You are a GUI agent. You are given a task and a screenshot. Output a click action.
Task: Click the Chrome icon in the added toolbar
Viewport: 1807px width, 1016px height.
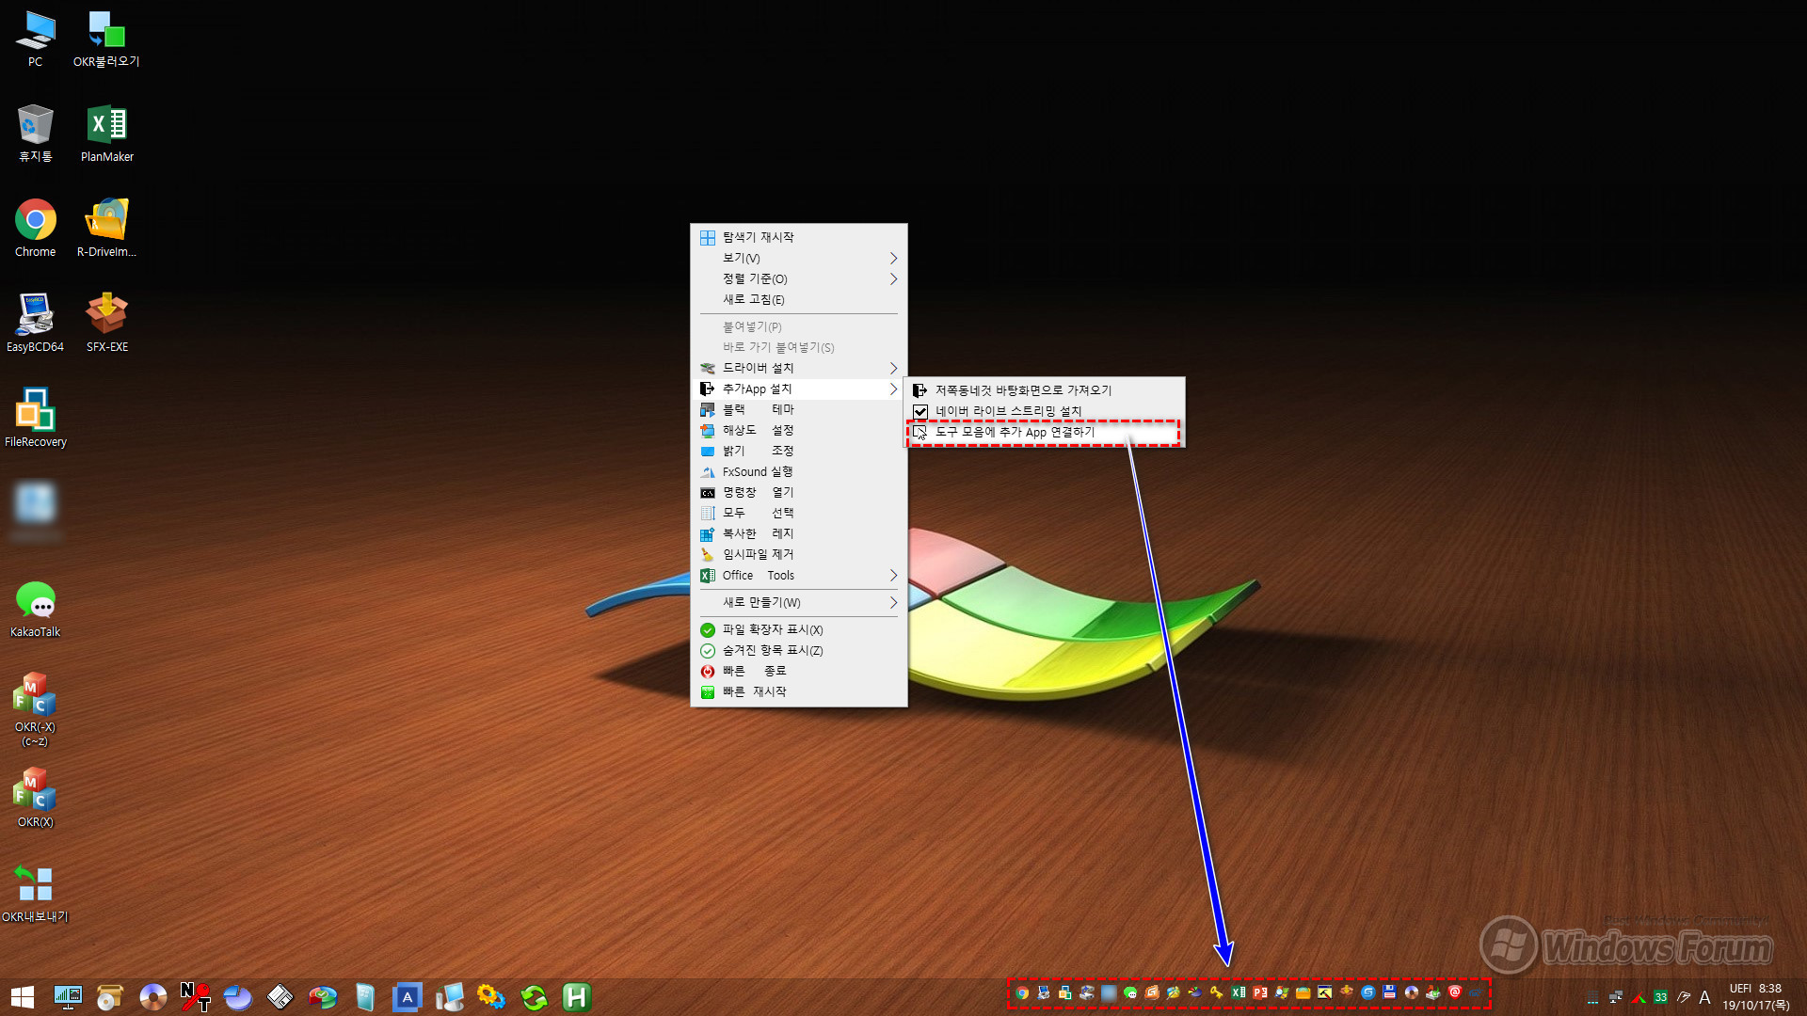coord(1022,992)
